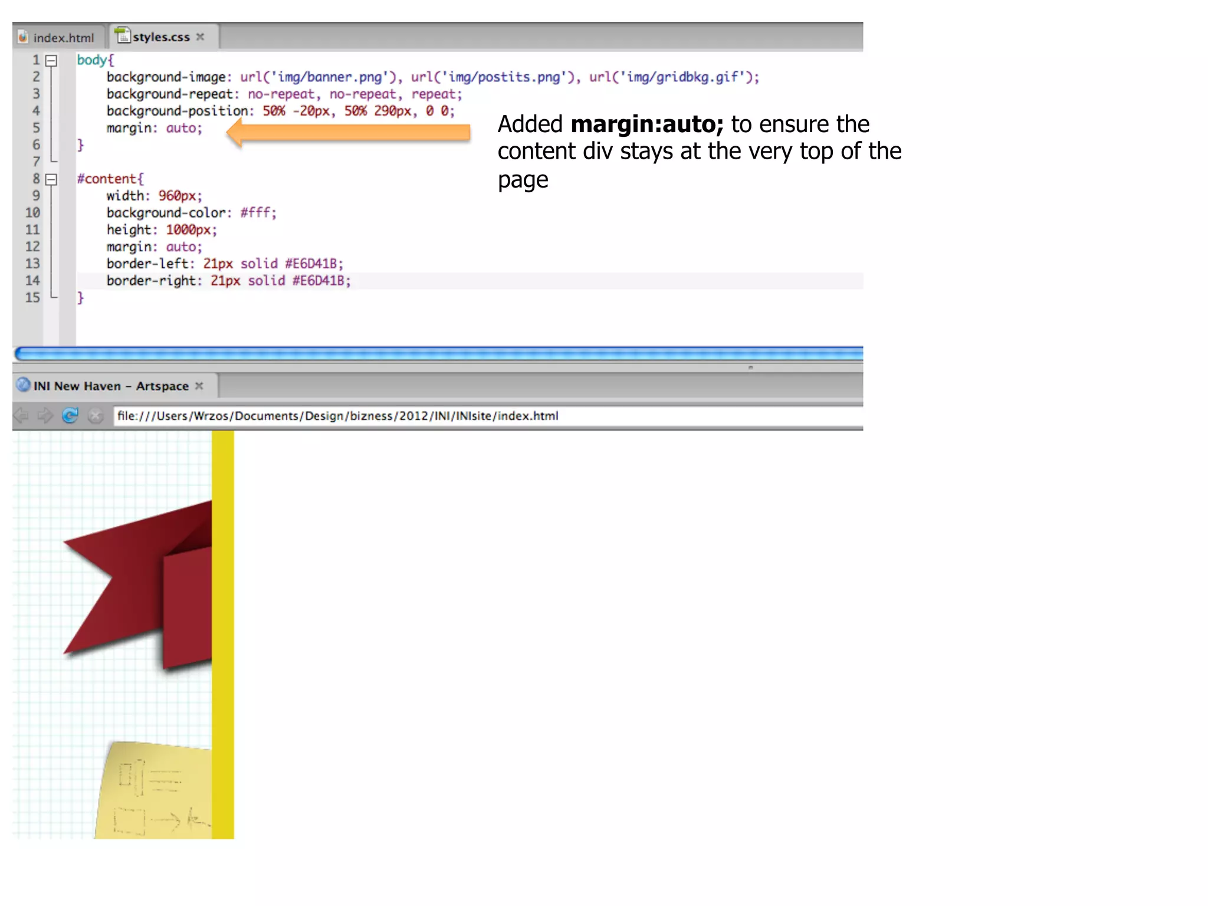Click the red ribbon banner image in the preview
The height and width of the screenshot is (906, 1208).
[x=138, y=585]
